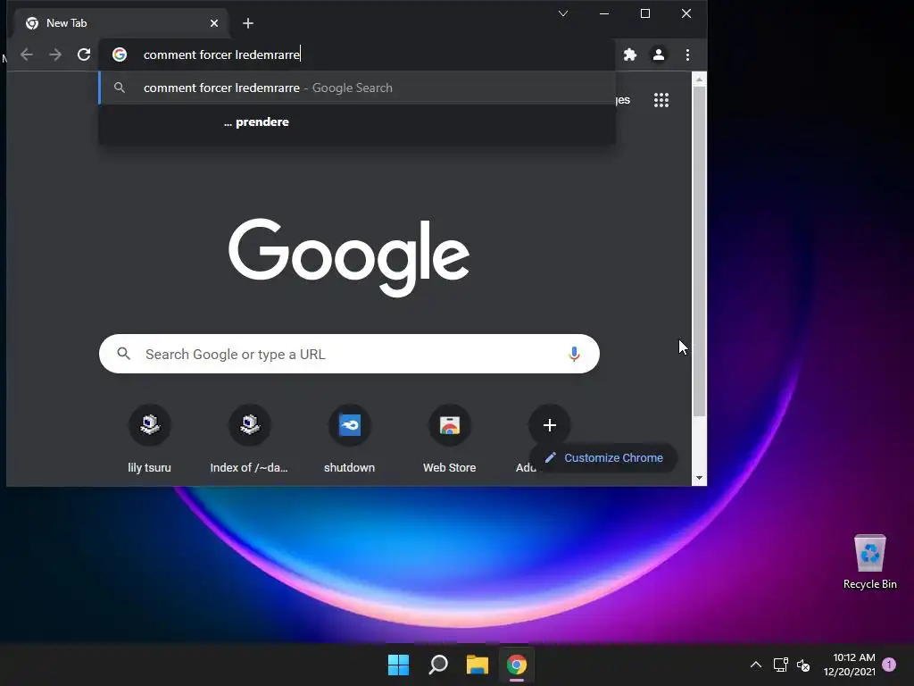Show hidden tray icons chevron
The height and width of the screenshot is (686, 914).
pyautogui.click(x=755, y=665)
